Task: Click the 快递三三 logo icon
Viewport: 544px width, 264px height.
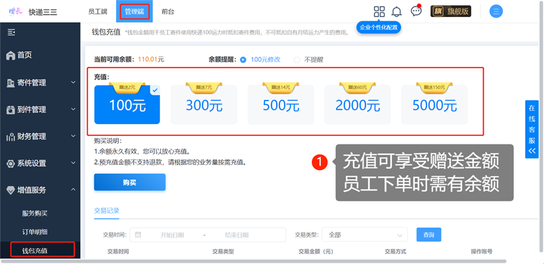Action: point(15,11)
